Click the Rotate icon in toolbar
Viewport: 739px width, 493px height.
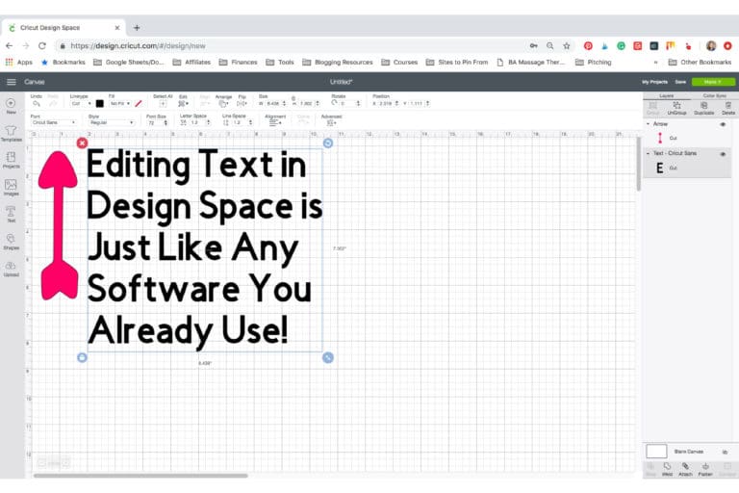pyautogui.click(x=334, y=103)
